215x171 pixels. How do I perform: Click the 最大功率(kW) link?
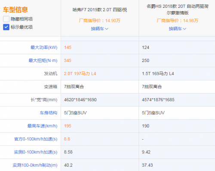coord(44,47)
